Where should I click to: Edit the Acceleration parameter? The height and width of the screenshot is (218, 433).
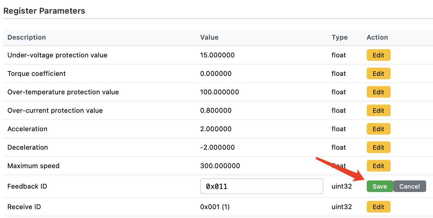pos(378,129)
